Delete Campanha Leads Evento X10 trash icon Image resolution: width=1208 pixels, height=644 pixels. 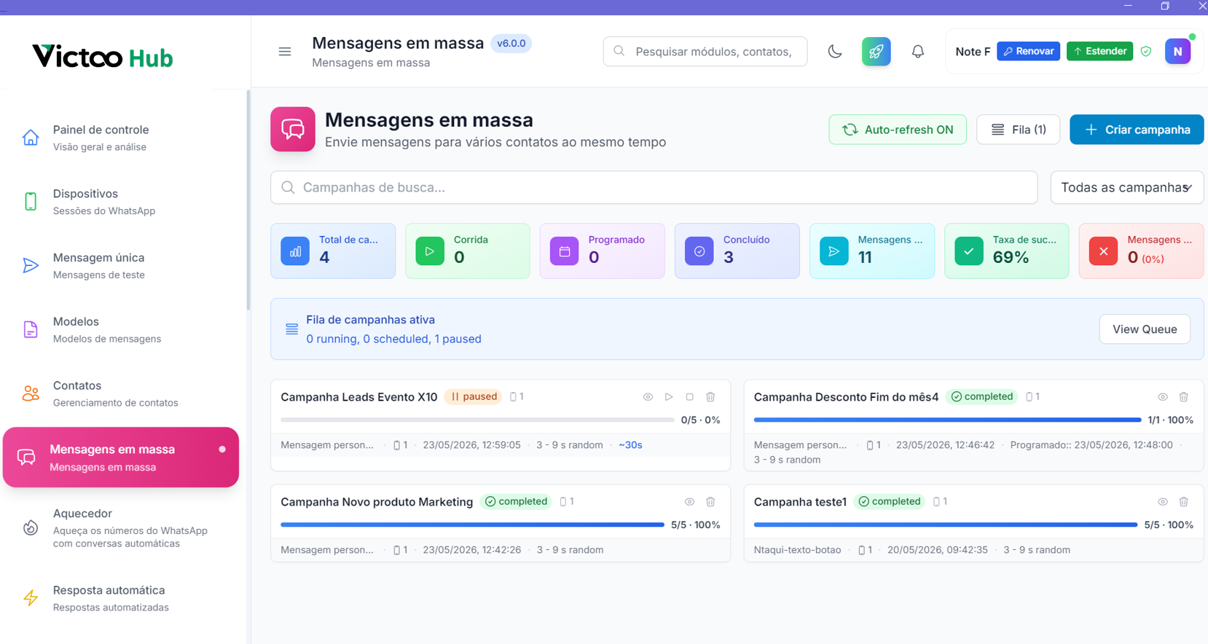click(x=710, y=397)
